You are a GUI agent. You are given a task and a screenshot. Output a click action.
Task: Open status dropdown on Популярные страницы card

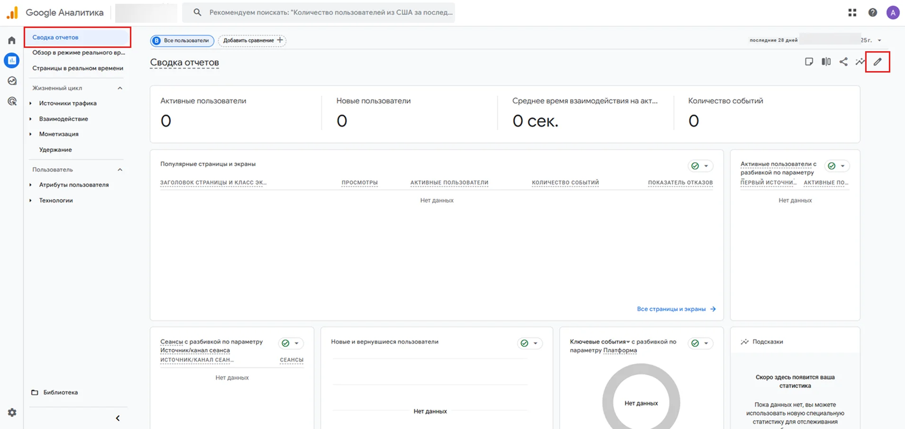tap(706, 166)
